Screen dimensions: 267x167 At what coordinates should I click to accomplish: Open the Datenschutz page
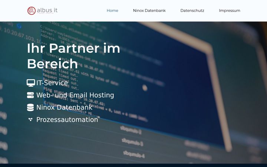[192, 10]
